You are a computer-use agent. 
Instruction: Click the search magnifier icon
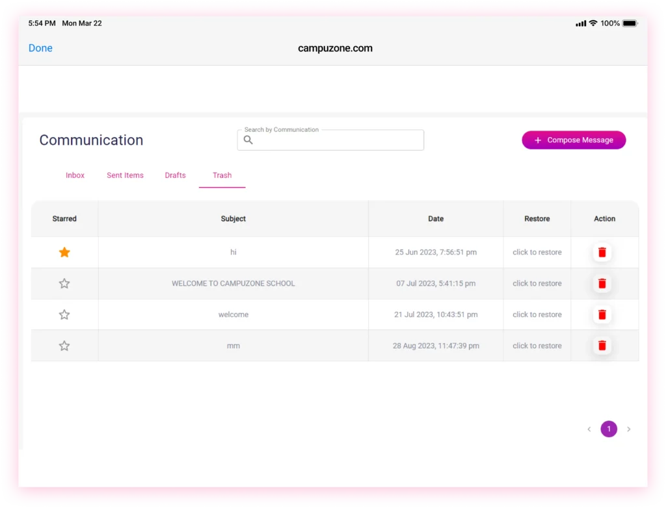(x=248, y=140)
